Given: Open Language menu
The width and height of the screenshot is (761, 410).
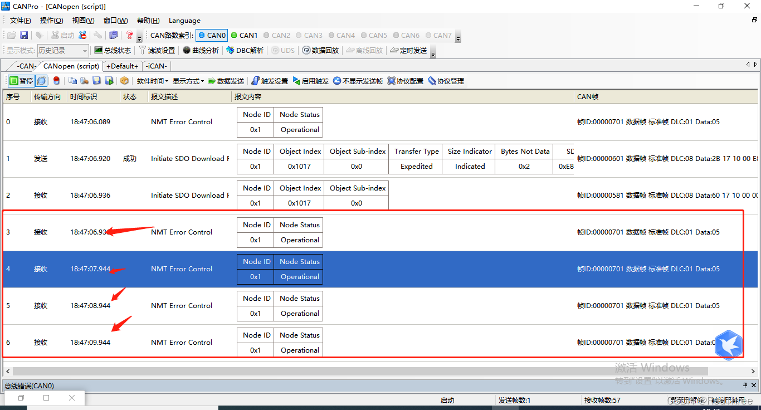Looking at the screenshot, I should 184,20.
